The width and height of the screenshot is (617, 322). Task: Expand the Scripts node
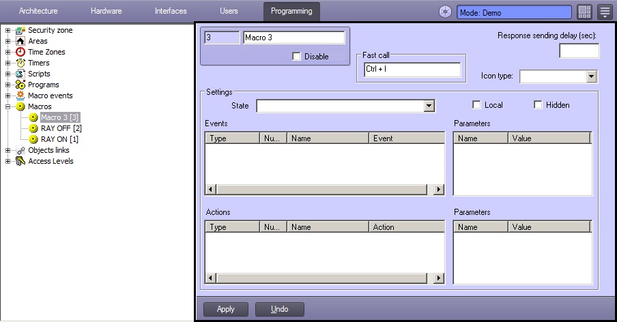coord(8,74)
